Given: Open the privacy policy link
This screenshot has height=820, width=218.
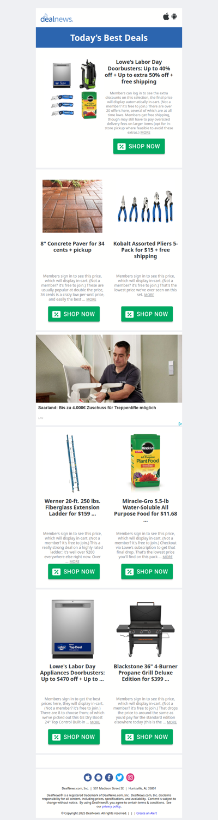Looking at the screenshot, I should point(112,806).
